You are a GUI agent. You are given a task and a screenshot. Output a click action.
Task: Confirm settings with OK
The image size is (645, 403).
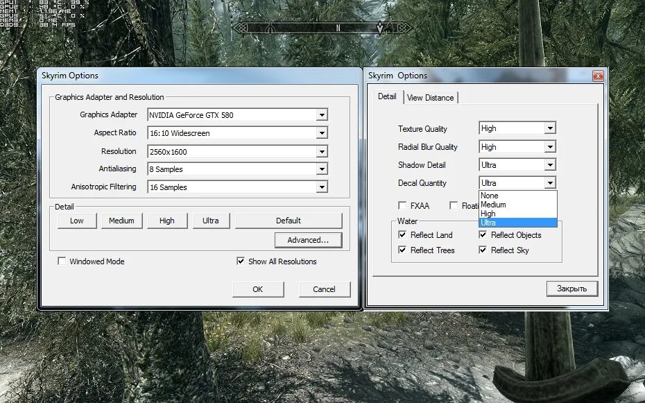click(258, 289)
